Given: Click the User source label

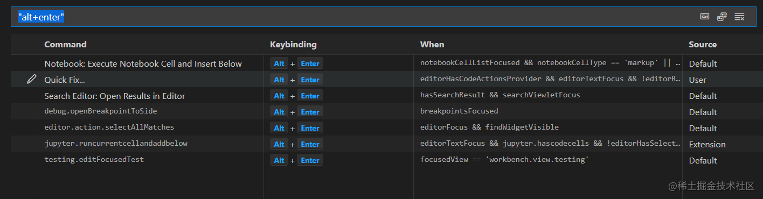Looking at the screenshot, I should (697, 80).
